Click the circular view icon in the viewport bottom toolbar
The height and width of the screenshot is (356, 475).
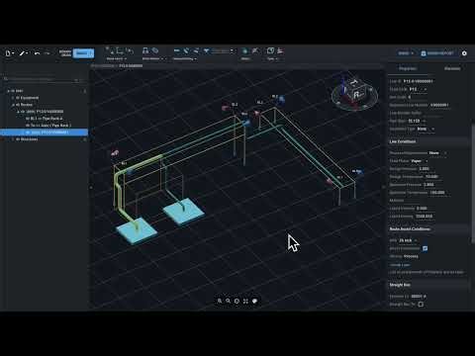[237, 301]
